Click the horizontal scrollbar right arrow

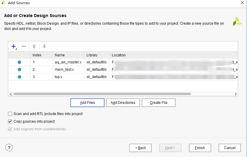(x=236, y=94)
